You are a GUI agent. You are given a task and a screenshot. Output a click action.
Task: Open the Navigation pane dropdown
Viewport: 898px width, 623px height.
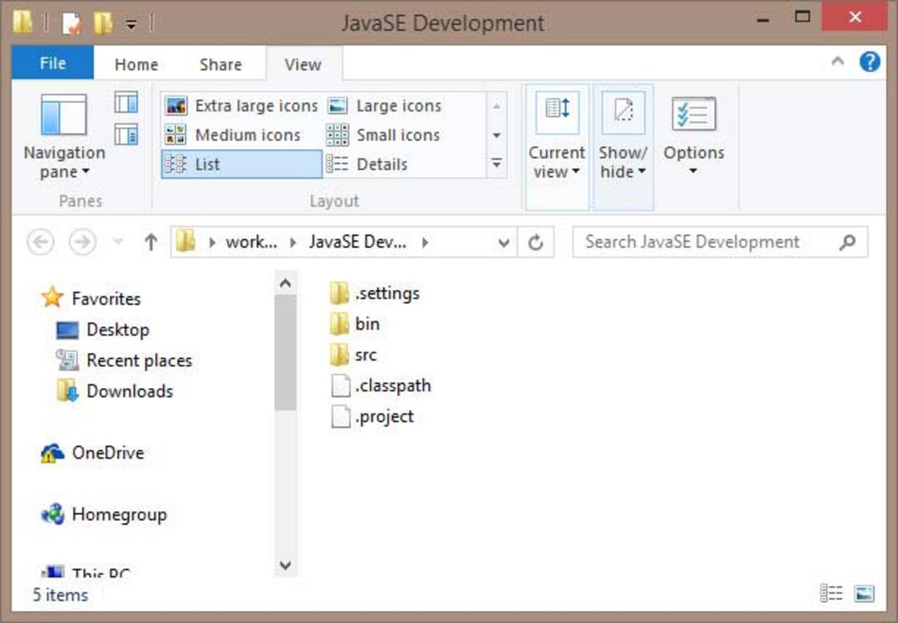64,138
